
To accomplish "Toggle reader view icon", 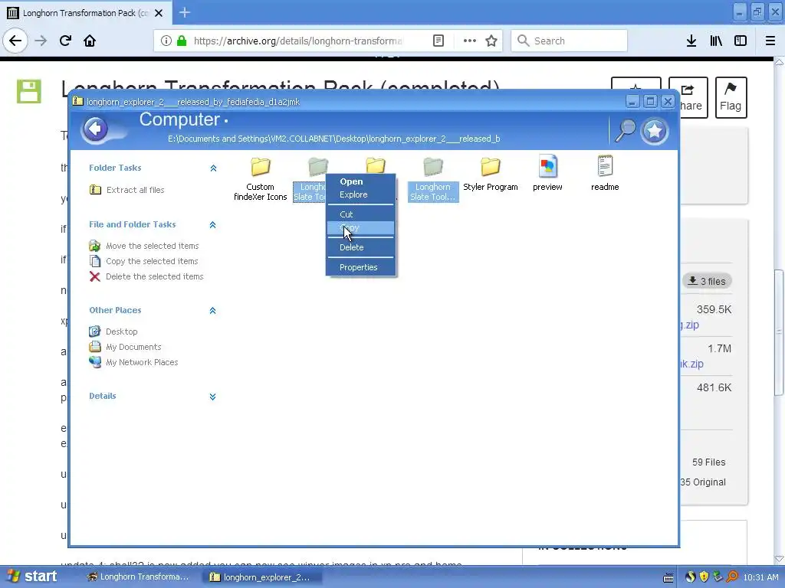I will tap(438, 41).
